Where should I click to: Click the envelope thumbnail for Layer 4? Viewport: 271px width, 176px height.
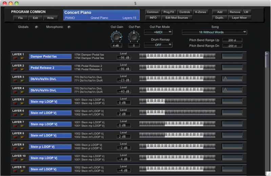[232, 90]
